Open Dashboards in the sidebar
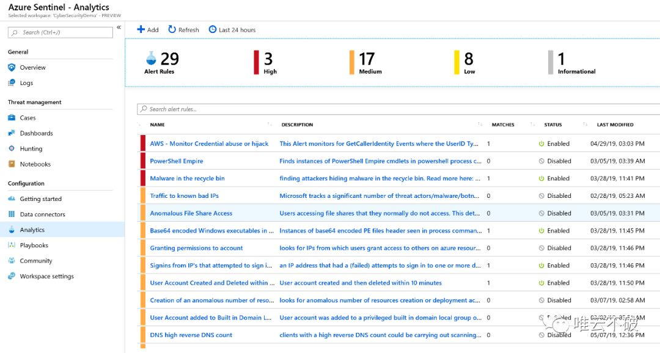The image size is (660, 353). coord(37,133)
